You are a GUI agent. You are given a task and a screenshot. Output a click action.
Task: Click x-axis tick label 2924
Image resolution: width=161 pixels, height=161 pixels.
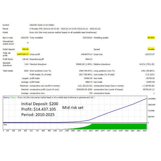[145, 131]
